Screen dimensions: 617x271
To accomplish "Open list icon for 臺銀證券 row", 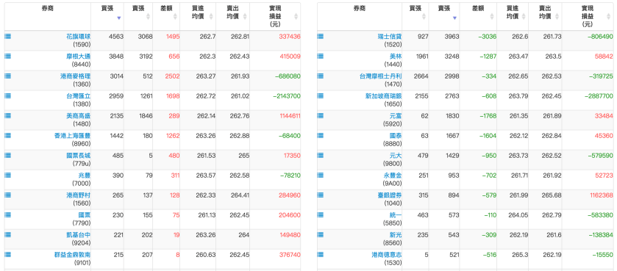I will click(x=321, y=195).
